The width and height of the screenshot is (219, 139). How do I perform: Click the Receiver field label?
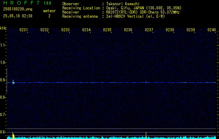tap(71, 12)
